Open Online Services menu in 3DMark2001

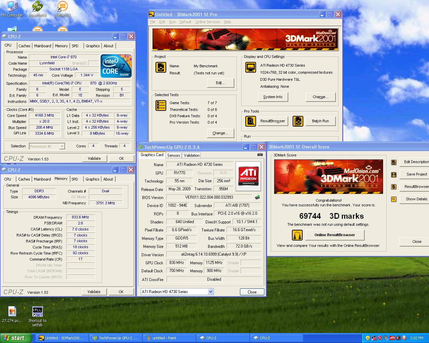(x=208, y=22)
